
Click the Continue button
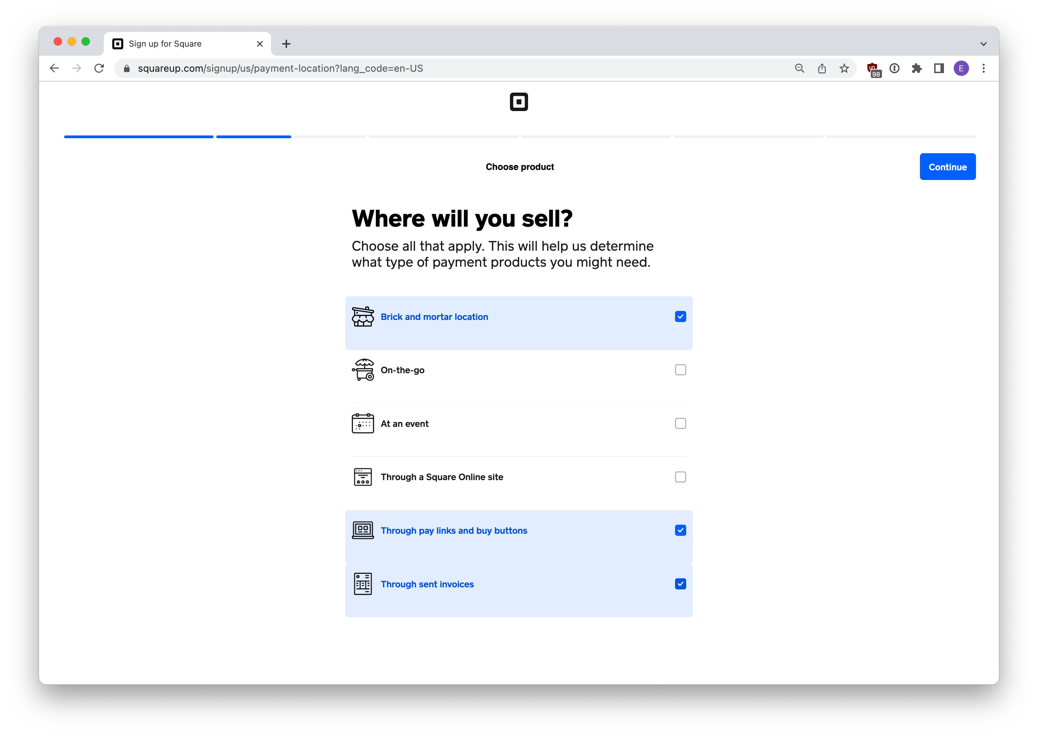coord(947,166)
